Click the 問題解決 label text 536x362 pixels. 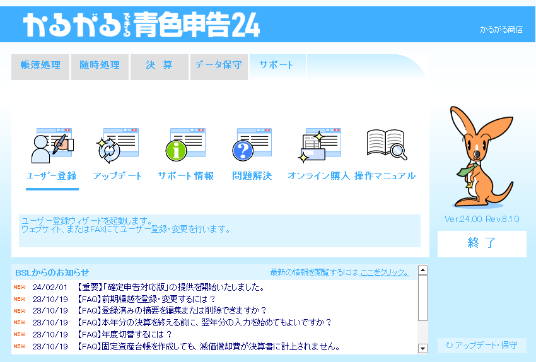tap(252, 176)
